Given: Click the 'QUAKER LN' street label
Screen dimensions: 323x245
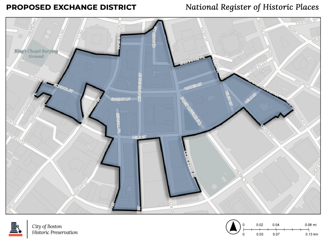Looking at the screenshot, I should pyautogui.click(x=154, y=37).
